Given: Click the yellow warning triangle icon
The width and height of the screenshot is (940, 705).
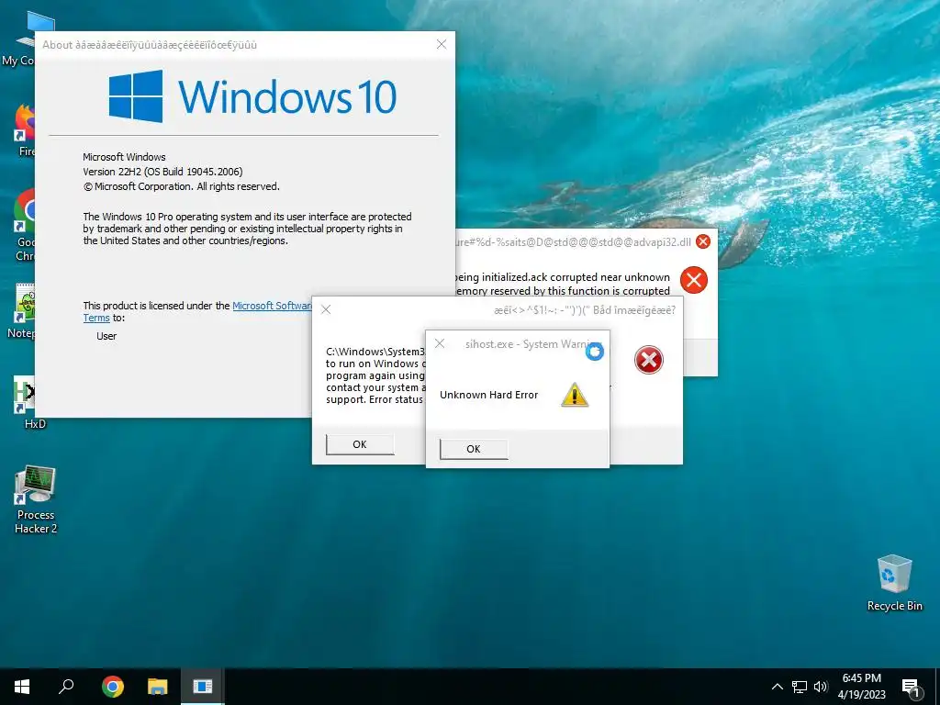Looking at the screenshot, I should [x=575, y=395].
